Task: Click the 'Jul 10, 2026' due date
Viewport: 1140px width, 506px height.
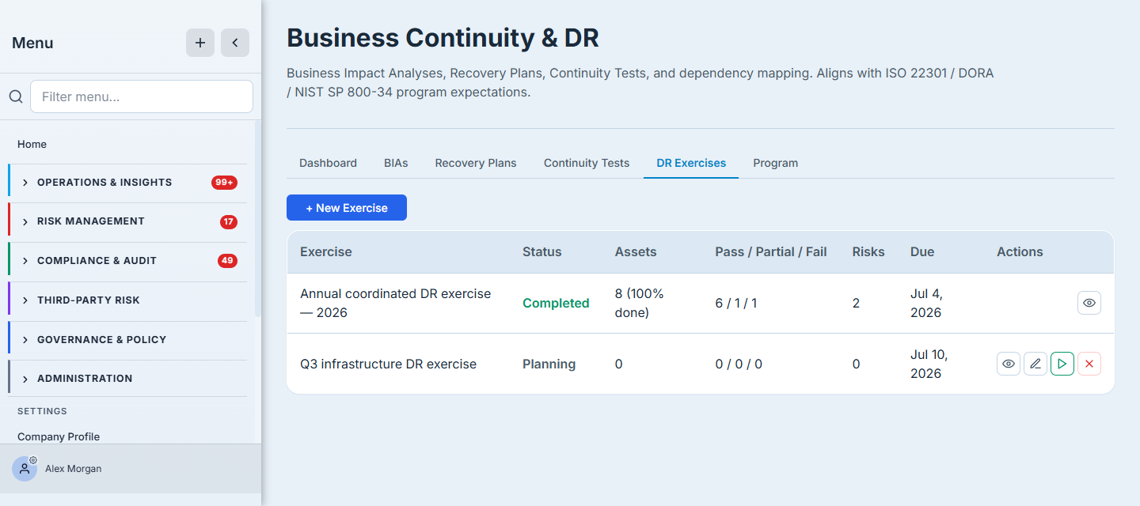Action: [x=929, y=364]
